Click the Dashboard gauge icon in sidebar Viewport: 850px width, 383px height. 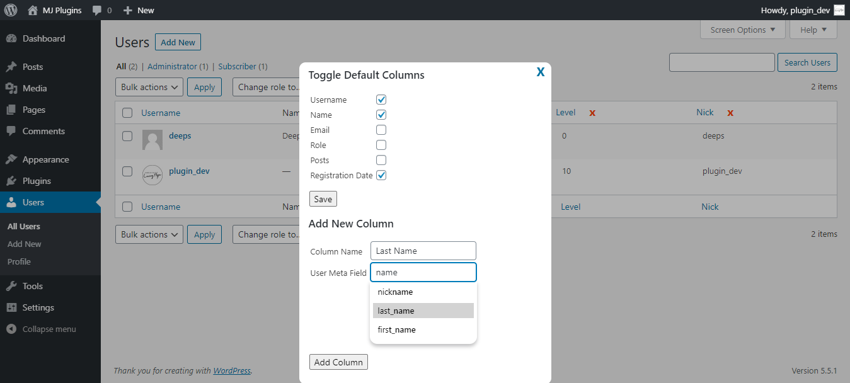tap(11, 38)
